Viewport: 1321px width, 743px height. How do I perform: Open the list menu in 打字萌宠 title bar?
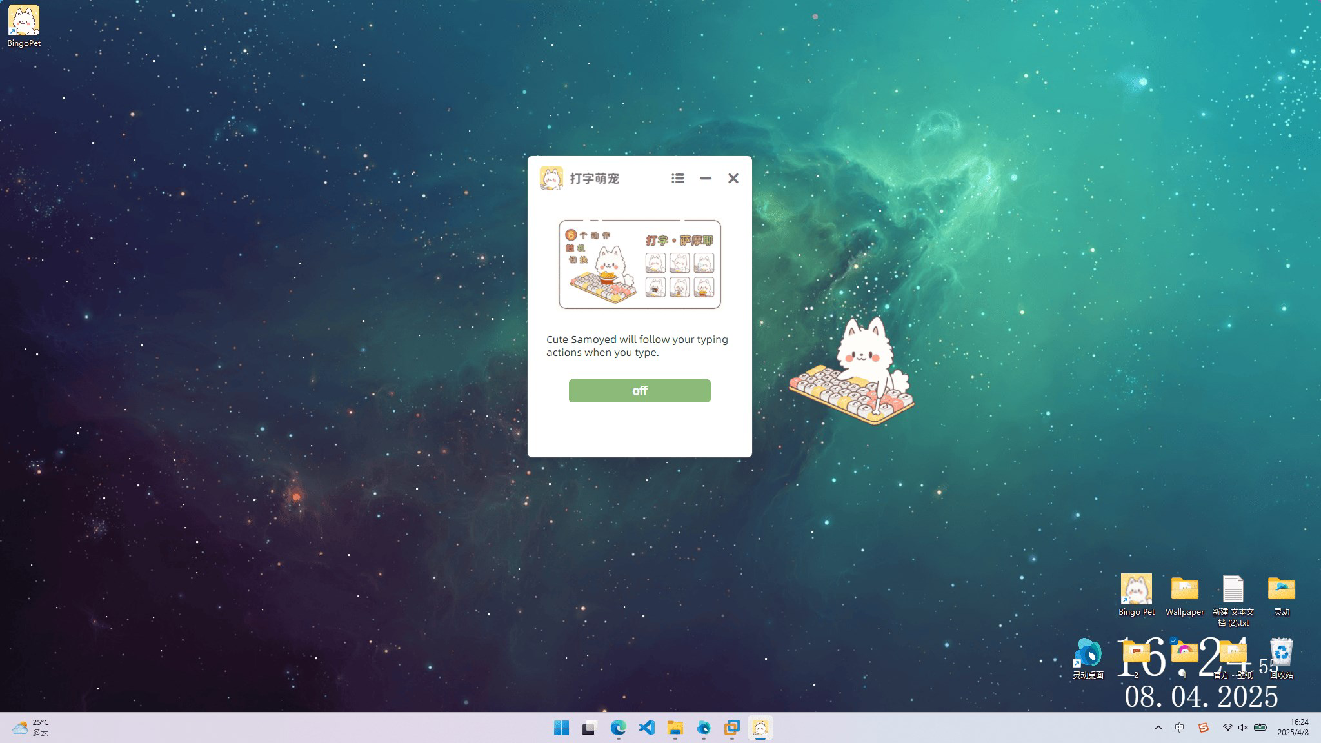tap(677, 179)
